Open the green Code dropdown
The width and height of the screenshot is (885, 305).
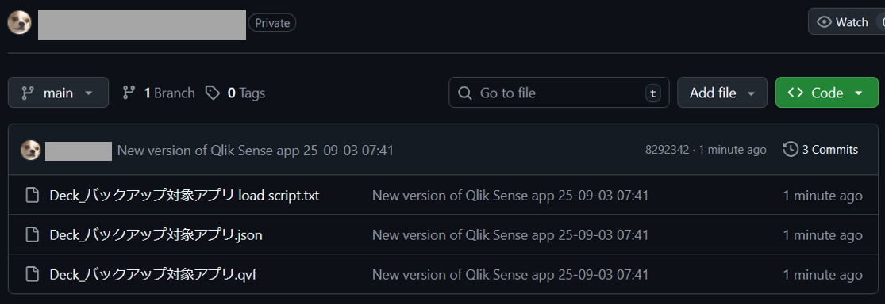pos(827,93)
